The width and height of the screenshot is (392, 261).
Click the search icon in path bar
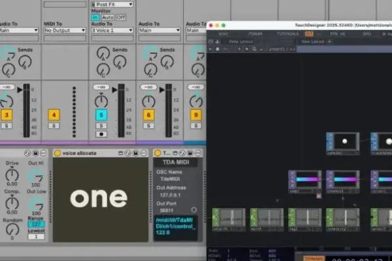click(x=254, y=49)
